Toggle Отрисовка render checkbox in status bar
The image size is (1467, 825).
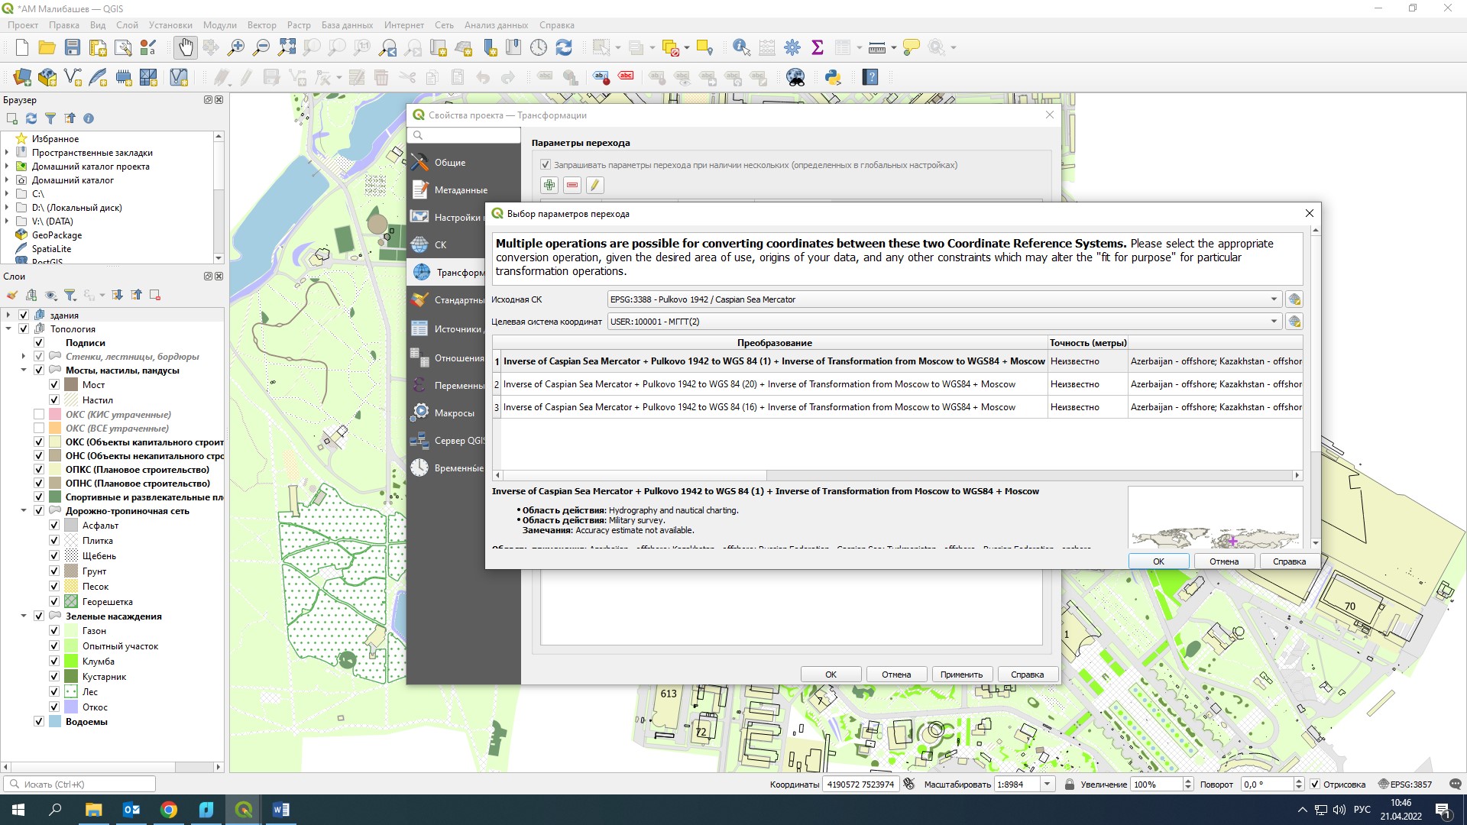1315,784
